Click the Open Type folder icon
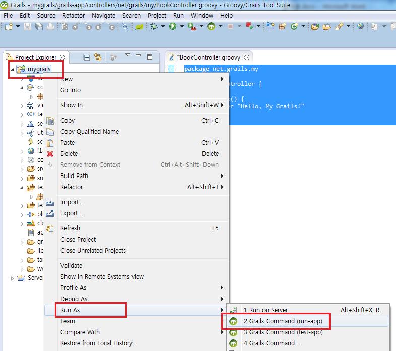The image size is (396, 351). click(x=315, y=26)
